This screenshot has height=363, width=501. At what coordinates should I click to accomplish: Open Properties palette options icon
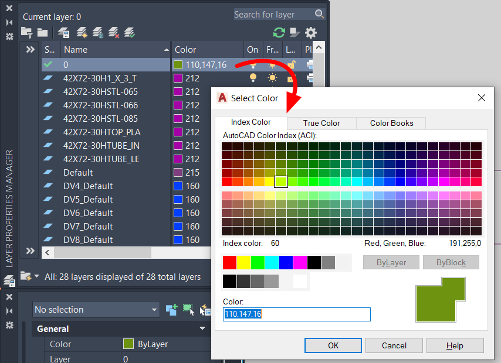[9, 325]
